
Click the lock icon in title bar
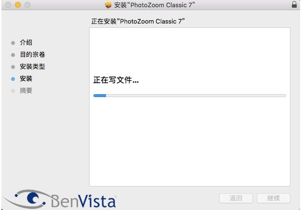click(294, 4)
